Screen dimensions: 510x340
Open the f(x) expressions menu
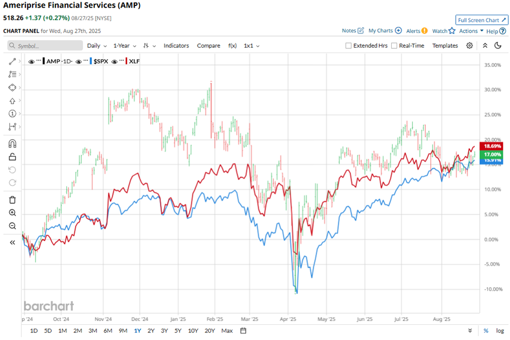(232, 46)
